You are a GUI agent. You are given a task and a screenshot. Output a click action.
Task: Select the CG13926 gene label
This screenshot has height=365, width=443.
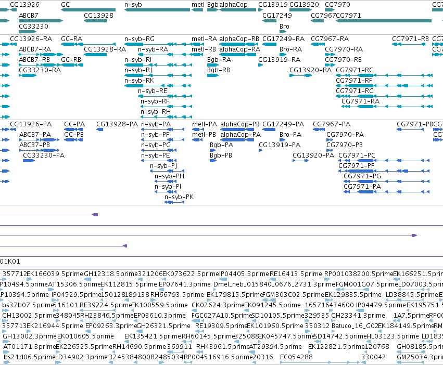point(24,5)
